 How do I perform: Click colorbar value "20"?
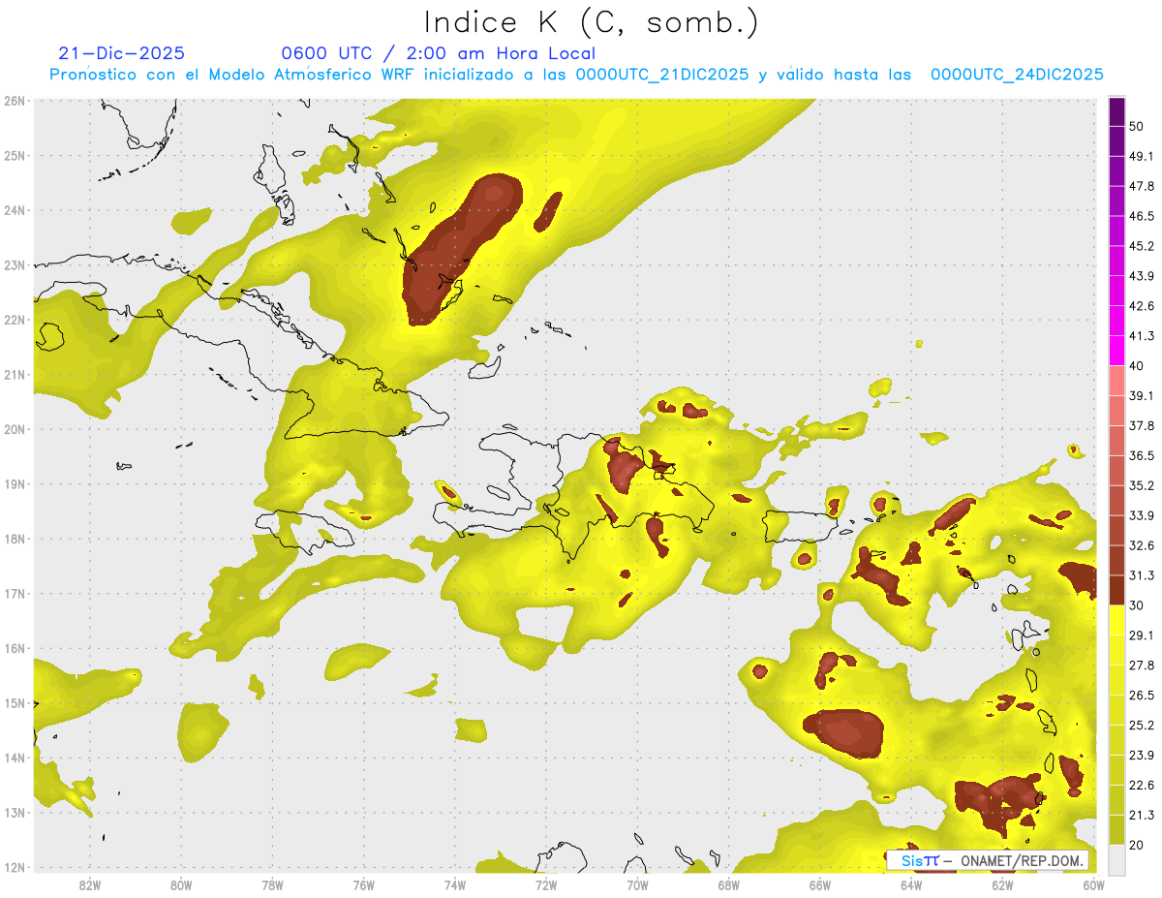click(x=1137, y=845)
